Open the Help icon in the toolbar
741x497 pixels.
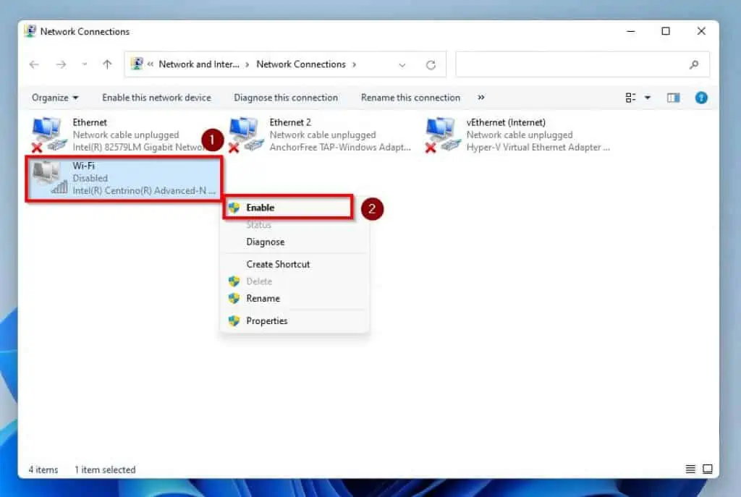tap(700, 98)
